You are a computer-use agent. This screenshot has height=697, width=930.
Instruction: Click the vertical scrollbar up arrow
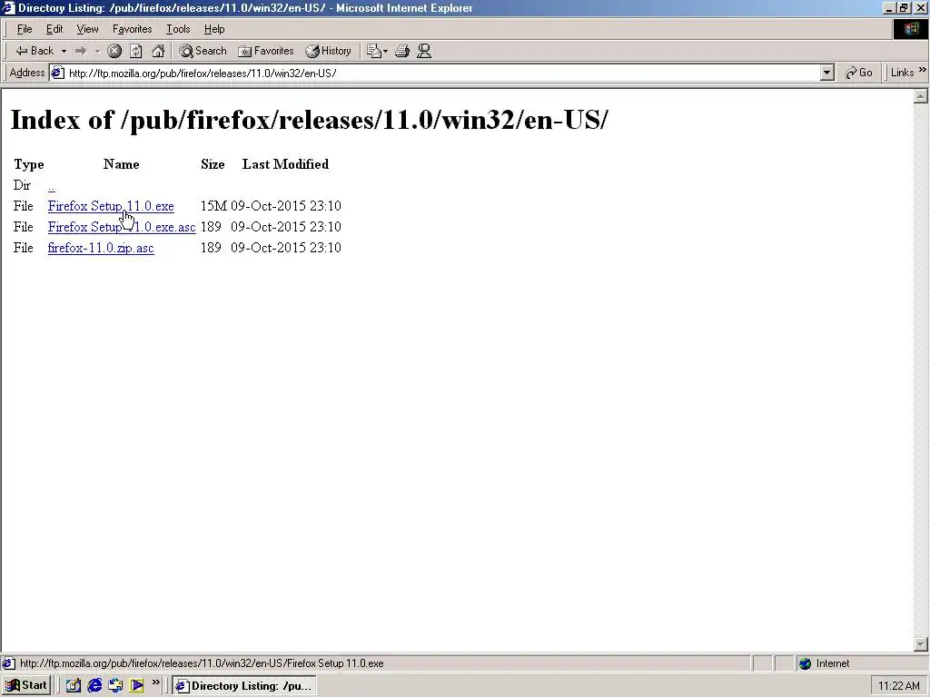(x=921, y=96)
